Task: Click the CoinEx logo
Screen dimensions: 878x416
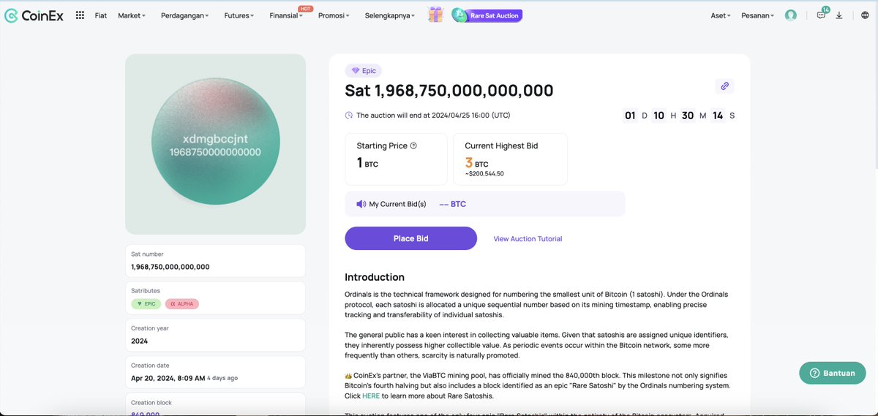Action: click(x=34, y=15)
